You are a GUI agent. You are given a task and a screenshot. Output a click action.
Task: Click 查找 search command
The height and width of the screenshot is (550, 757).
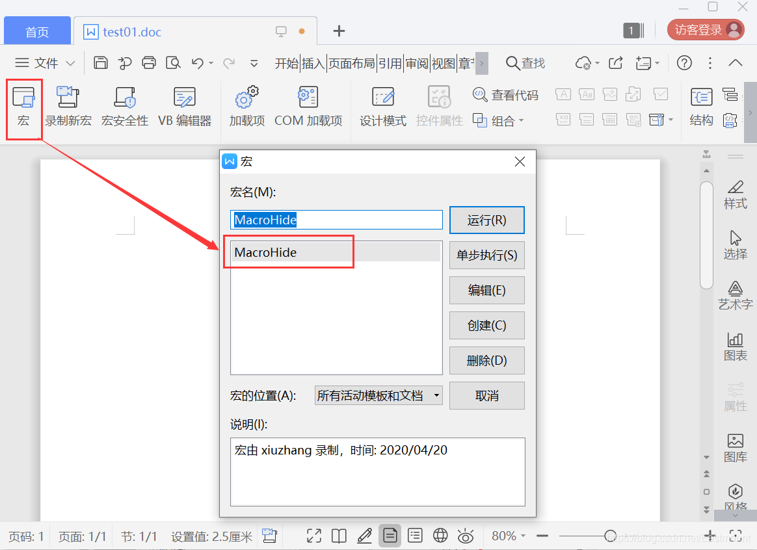525,63
